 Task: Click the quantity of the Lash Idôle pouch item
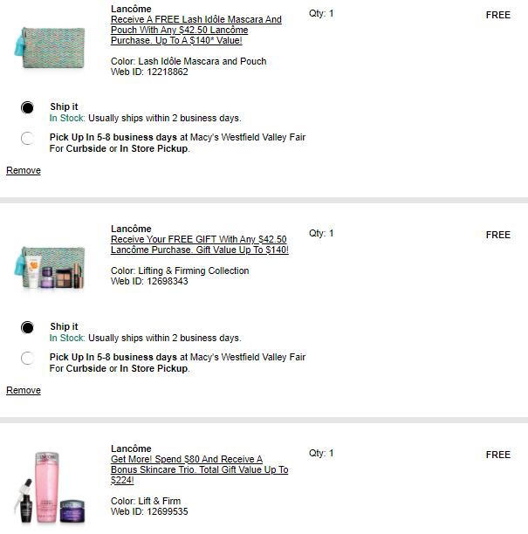point(321,14)
